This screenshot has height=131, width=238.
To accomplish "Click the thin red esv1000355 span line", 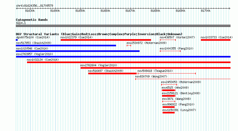I will tap(170, 51).
